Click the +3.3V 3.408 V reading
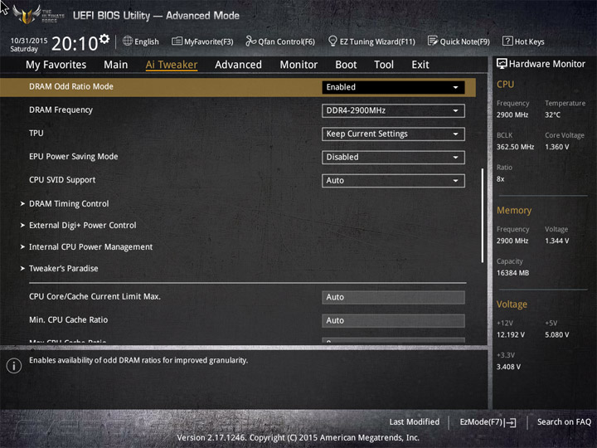 click(x=508, y=367)
